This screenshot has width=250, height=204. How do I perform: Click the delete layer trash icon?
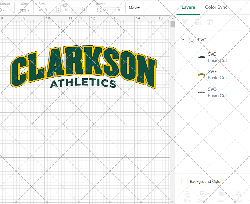point(210,22)
